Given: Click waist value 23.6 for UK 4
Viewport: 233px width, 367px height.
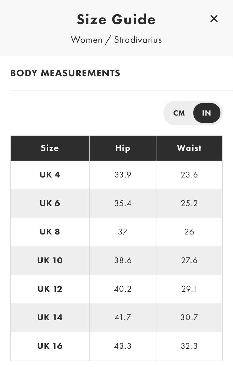Looking at the screenshot, I should [x=189, y=175].
